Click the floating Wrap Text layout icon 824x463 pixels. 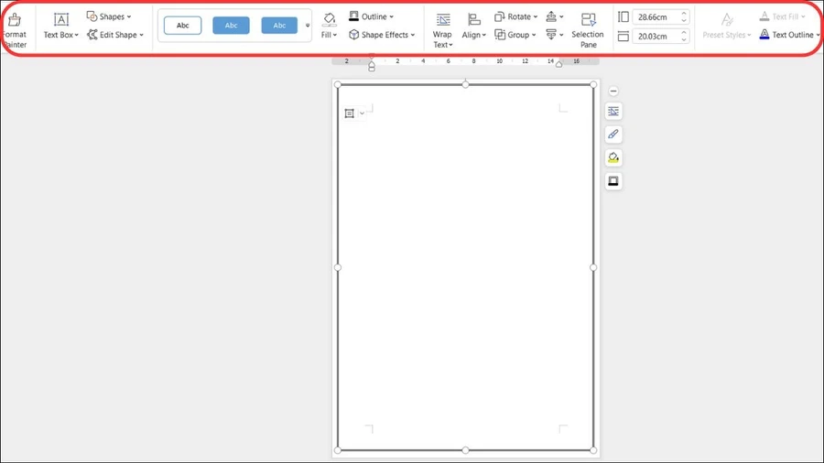coord(613,112)
